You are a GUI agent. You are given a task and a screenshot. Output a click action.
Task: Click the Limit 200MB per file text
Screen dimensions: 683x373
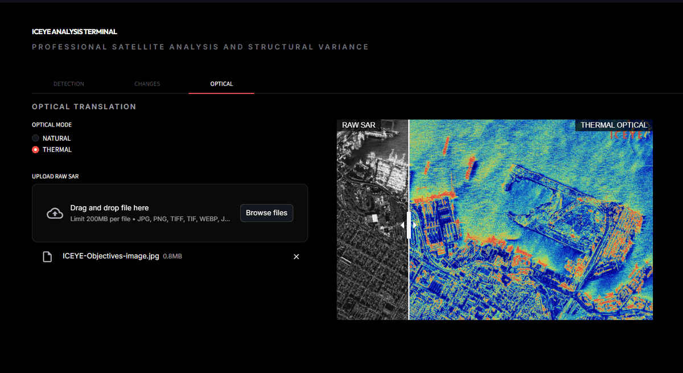pos(150,219)
